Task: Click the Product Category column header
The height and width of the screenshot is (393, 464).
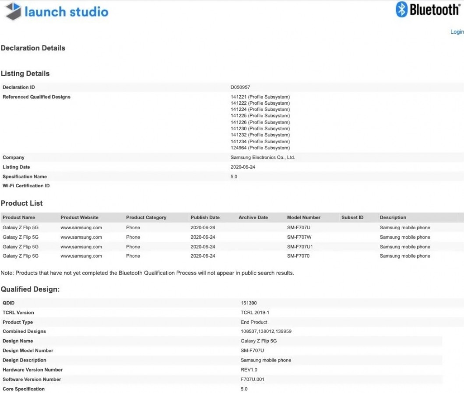Action: (x=146, y=217)
